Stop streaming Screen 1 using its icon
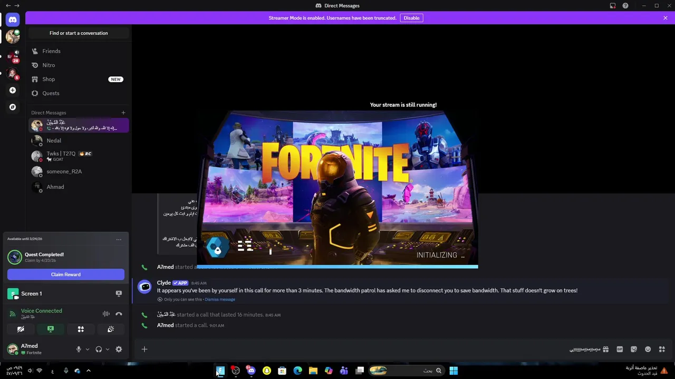Viewport: 675px width, 379px height. point(119,294)
